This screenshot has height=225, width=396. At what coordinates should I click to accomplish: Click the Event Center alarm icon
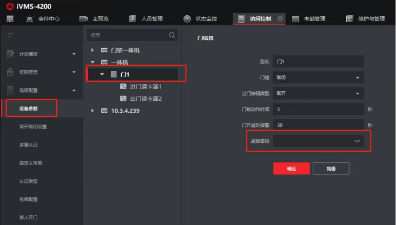pyautogui.click(x=30, y=19)
